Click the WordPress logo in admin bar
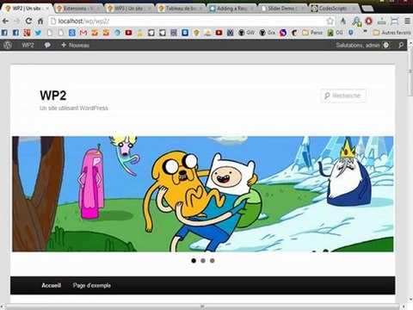413x310 pixels. (8, 45)
